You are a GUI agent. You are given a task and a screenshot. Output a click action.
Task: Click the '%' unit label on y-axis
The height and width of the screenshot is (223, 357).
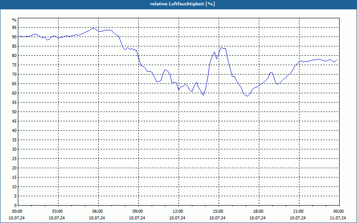tap(14, 20)
